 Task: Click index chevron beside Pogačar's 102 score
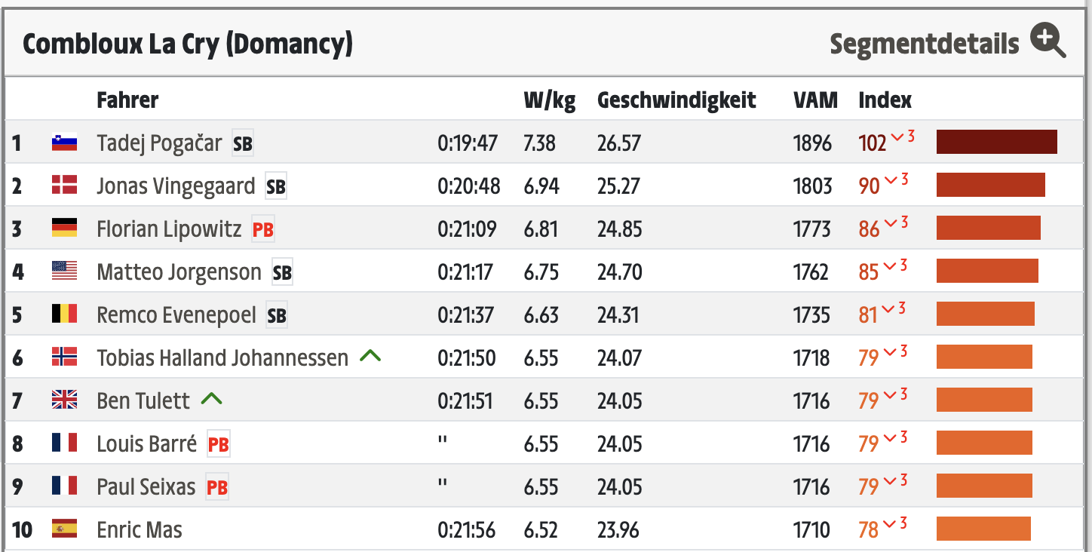(x=897, y=137)
